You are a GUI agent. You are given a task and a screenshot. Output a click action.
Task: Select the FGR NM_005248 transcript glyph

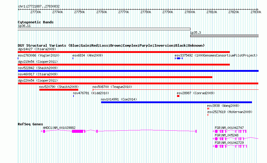coord(236,139)
